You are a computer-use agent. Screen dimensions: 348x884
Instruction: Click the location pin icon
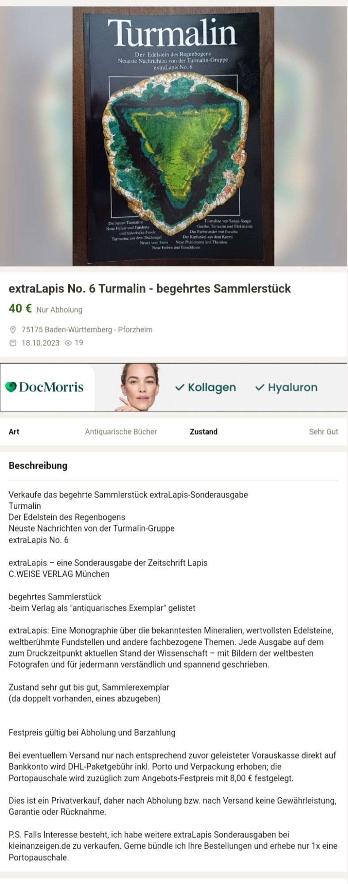13,330
